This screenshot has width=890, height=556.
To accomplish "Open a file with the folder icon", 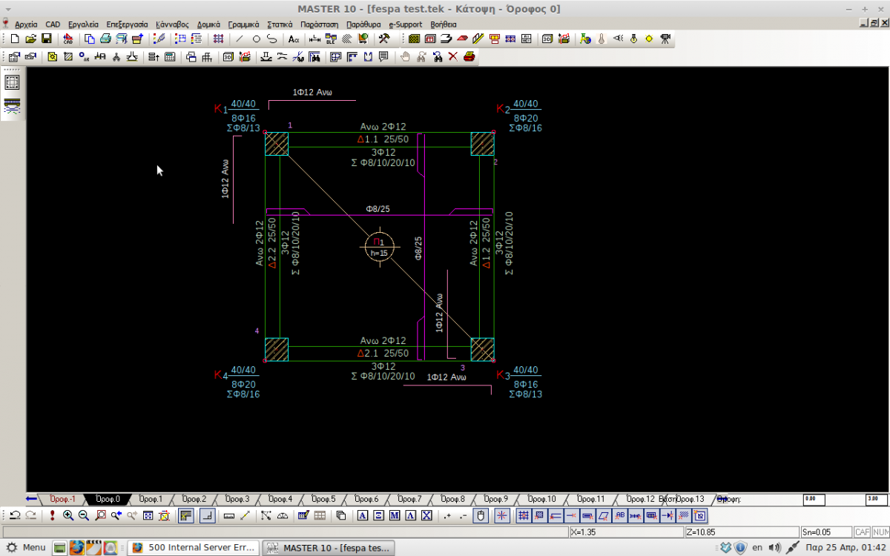I will [x=30, y=39].
